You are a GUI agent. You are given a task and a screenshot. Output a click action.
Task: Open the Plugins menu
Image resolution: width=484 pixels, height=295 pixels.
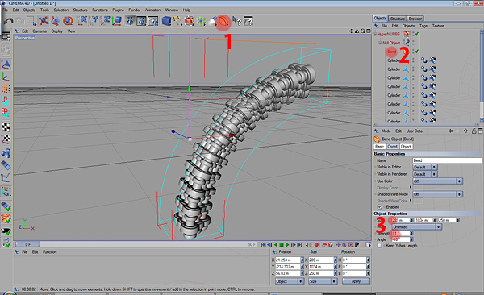pyautogui.click(x=118, y=10)
